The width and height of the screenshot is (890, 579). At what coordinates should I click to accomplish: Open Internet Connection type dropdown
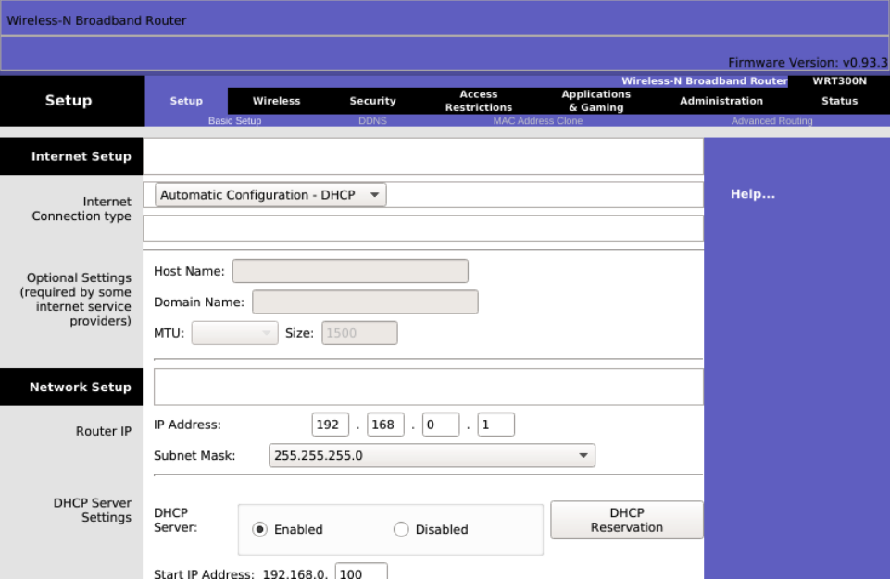point(270,195)
